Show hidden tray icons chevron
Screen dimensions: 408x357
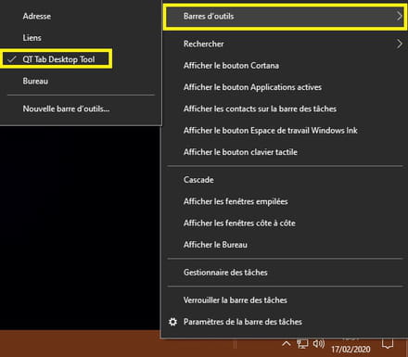click(287, 344)
